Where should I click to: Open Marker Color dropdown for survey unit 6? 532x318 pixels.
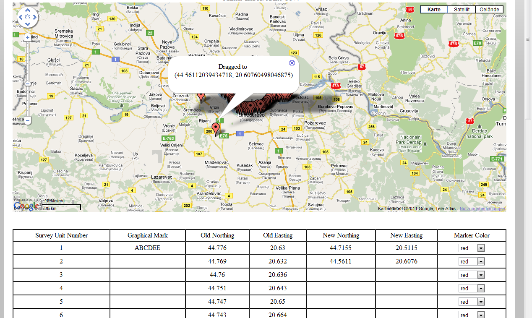coord(472,315)
